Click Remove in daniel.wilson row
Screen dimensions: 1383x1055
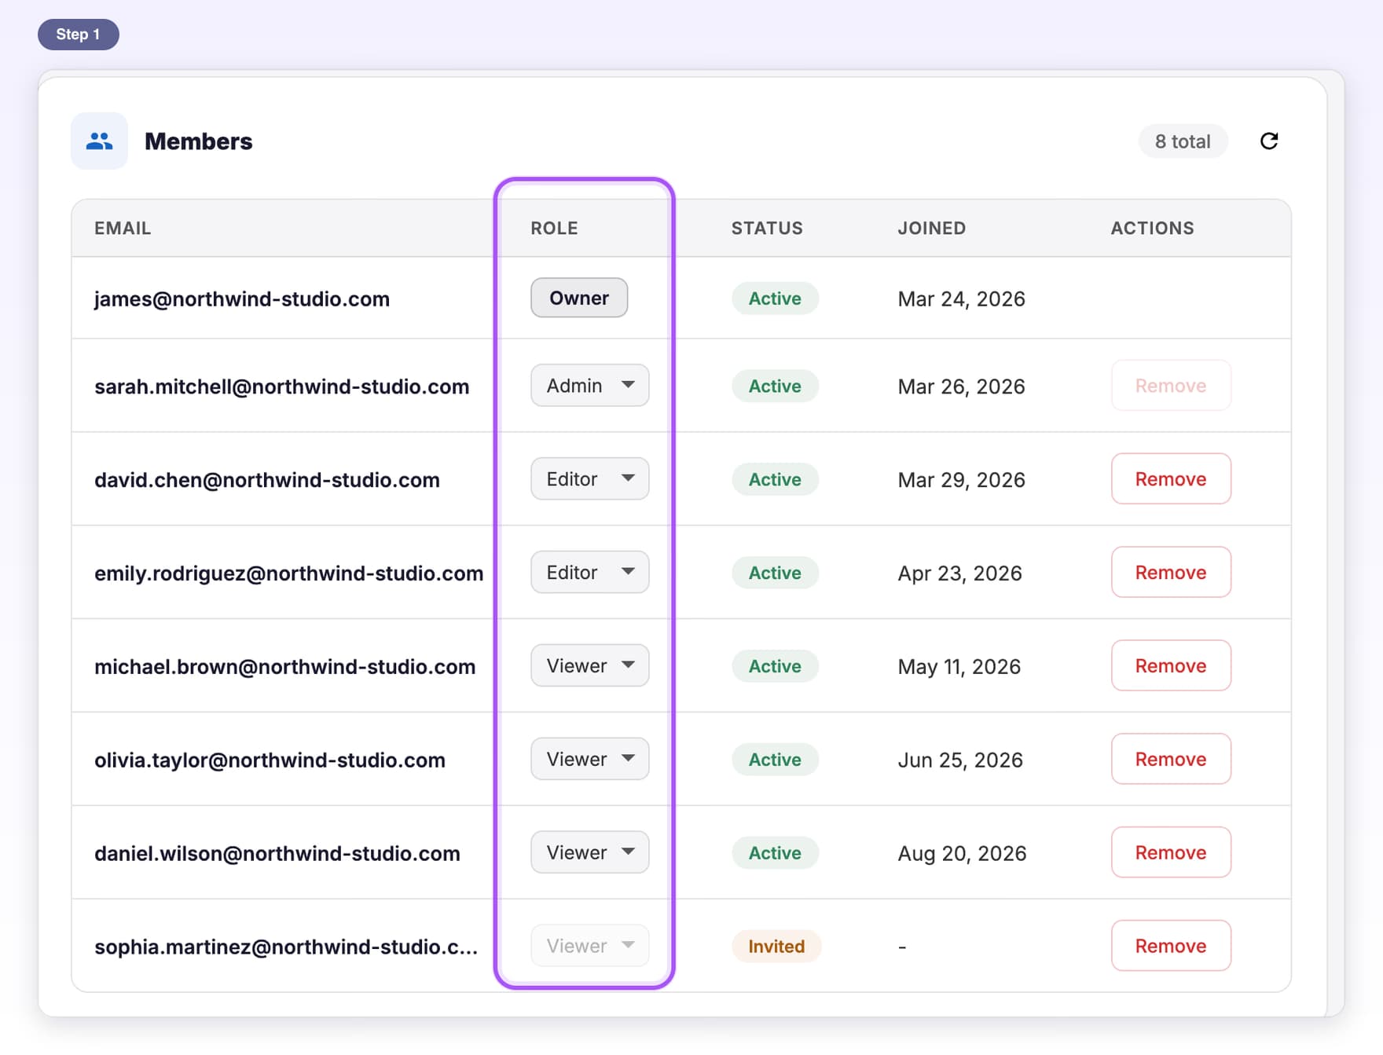(x=1171, y=853)
